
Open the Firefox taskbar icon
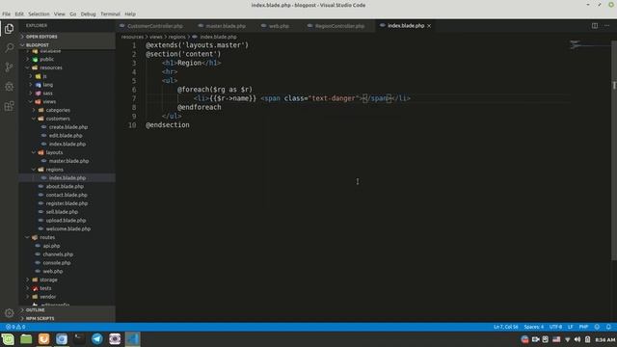click(x=43, y=338)
